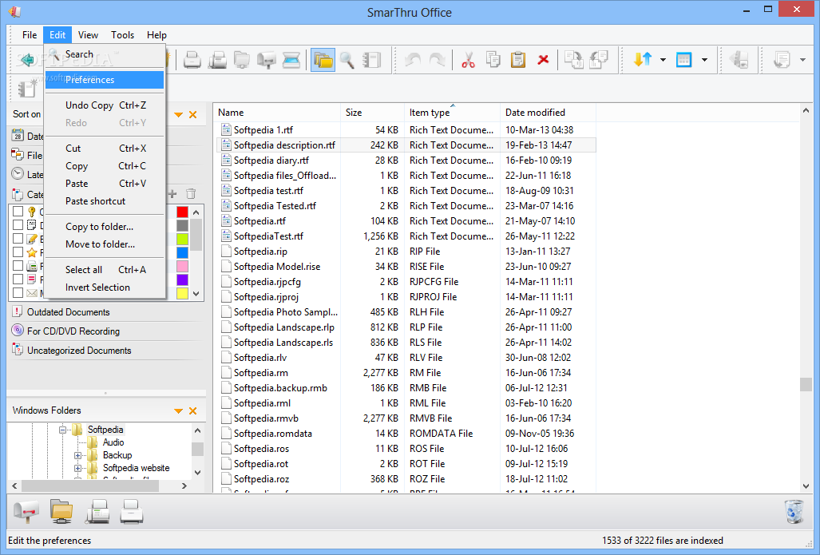Screen dimensions: 820x555
Task: Click the red category color swatch
Action: (x=182, y=212)
